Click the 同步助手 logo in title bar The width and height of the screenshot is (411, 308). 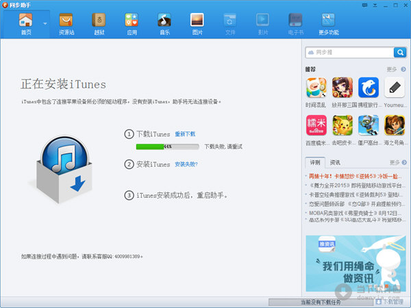(x=5, y=5)
